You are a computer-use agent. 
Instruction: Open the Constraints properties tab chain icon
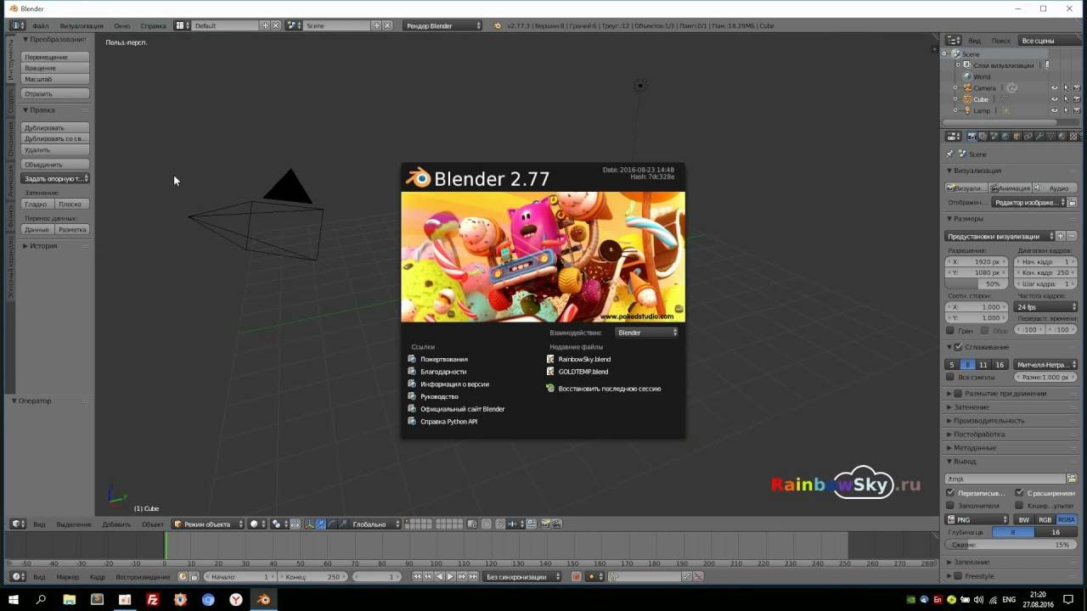[1028, 136]
